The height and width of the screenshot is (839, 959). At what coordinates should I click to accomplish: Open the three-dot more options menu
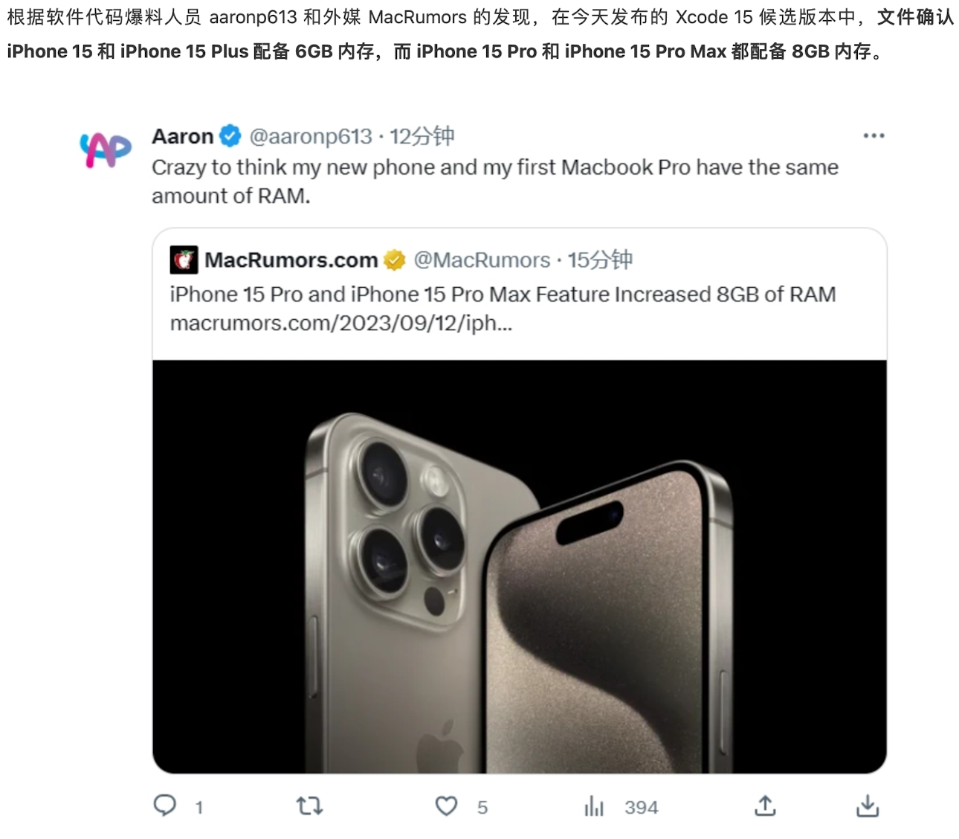(x=874, y=135)
